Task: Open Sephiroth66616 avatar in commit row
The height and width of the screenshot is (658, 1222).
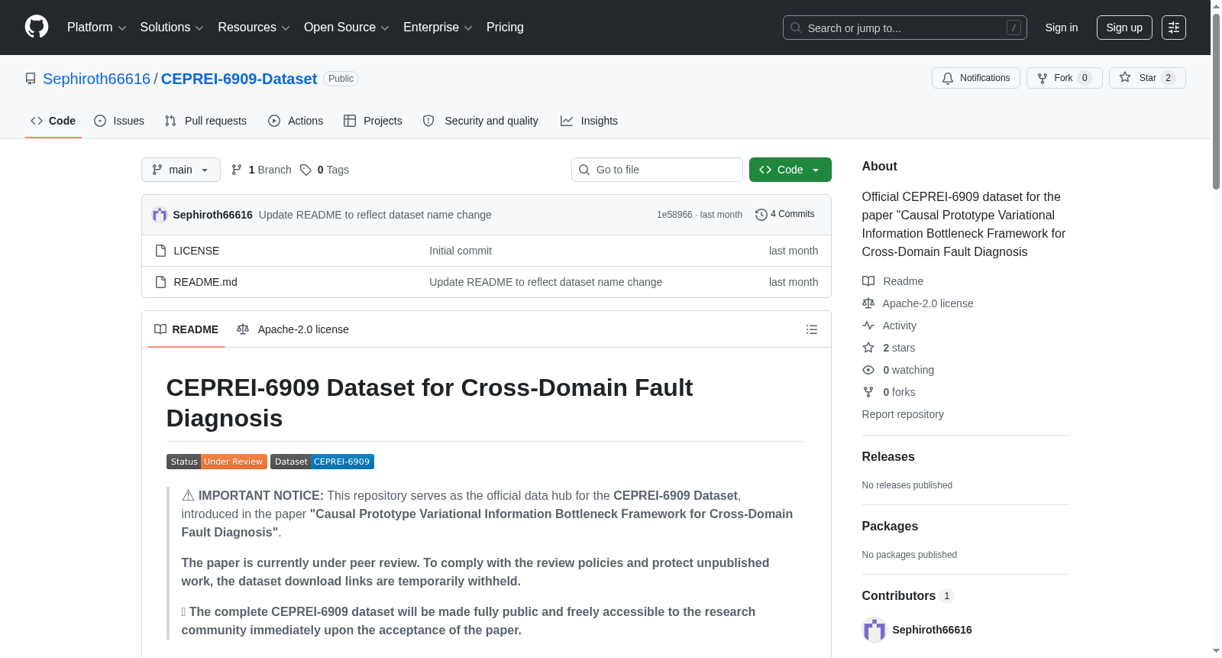Action: (x=160, y=215)
